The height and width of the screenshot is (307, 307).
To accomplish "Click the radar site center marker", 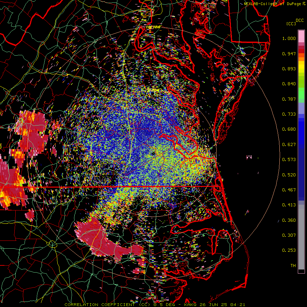I will coord(153,154).
